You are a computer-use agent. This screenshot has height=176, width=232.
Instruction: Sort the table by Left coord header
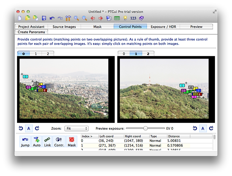coord(111,136)
